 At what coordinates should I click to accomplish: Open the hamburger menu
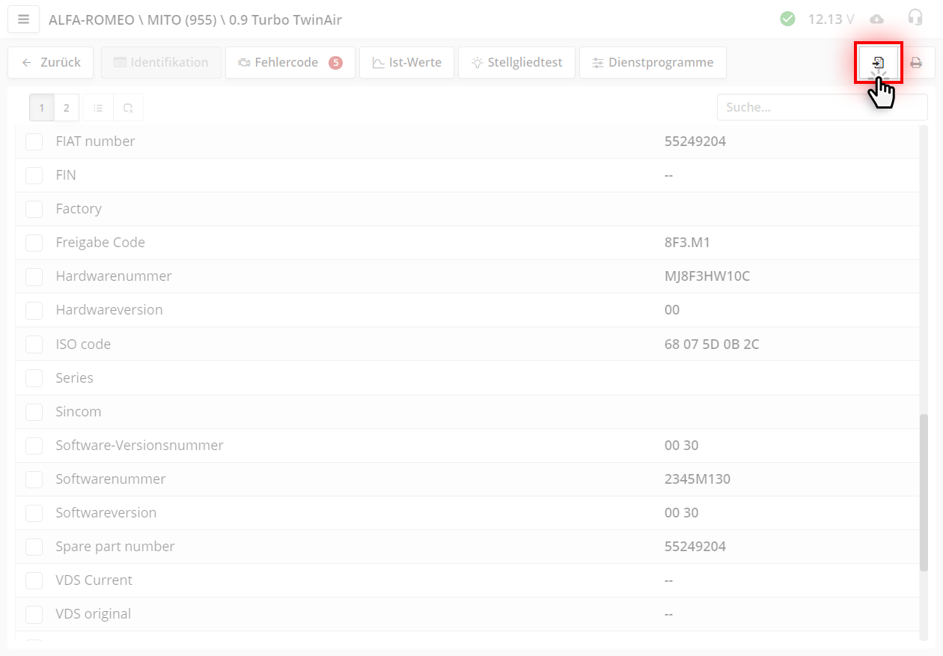pos(23,19)
